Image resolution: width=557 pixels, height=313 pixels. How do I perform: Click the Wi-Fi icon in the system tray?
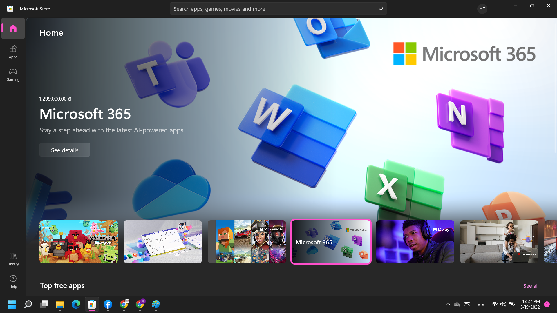pyautogui.click(x=494, y=304)
